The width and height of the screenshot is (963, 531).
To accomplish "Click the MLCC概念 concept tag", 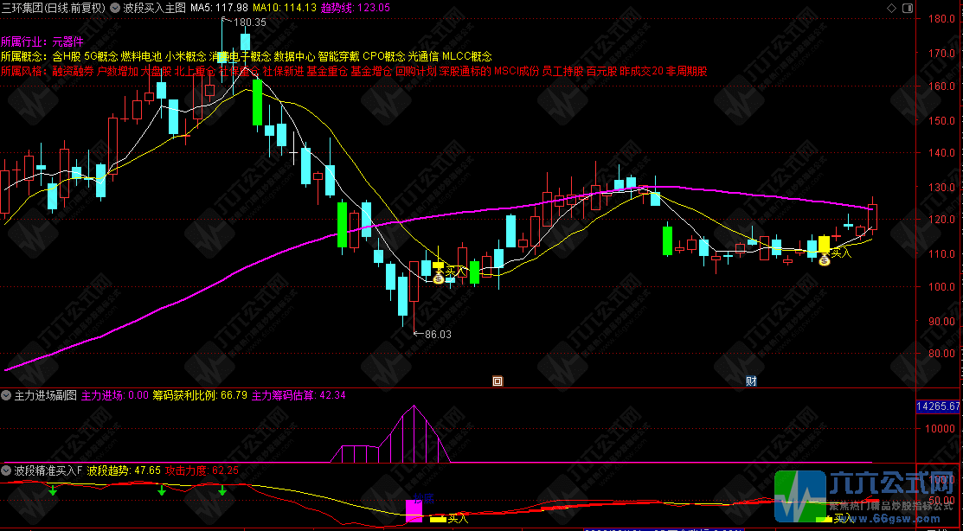I will (x=467, y=56).
